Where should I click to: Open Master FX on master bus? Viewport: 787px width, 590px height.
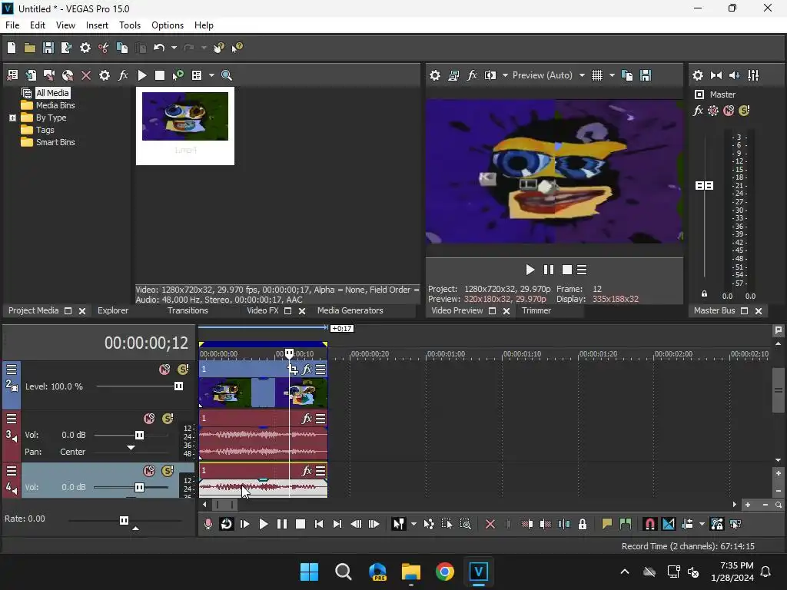698,111
